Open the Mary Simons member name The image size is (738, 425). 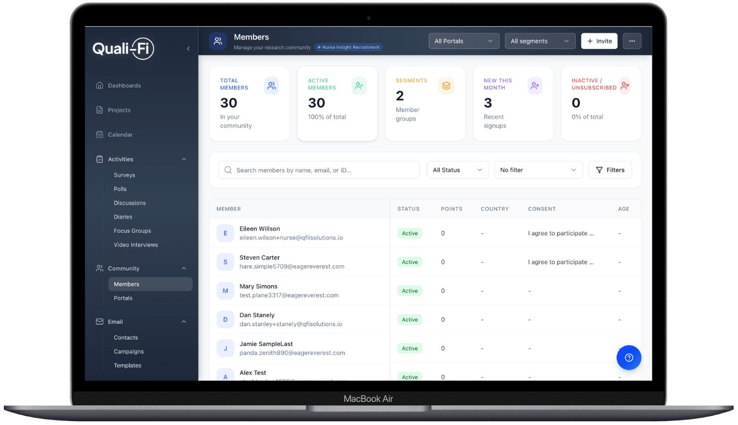tap(259, 287)
